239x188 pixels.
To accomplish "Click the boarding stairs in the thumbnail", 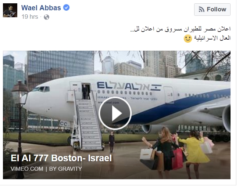I will pos(88,122).
